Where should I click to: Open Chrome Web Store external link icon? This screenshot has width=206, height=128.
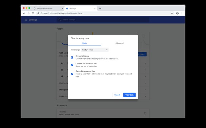[145, 113]
